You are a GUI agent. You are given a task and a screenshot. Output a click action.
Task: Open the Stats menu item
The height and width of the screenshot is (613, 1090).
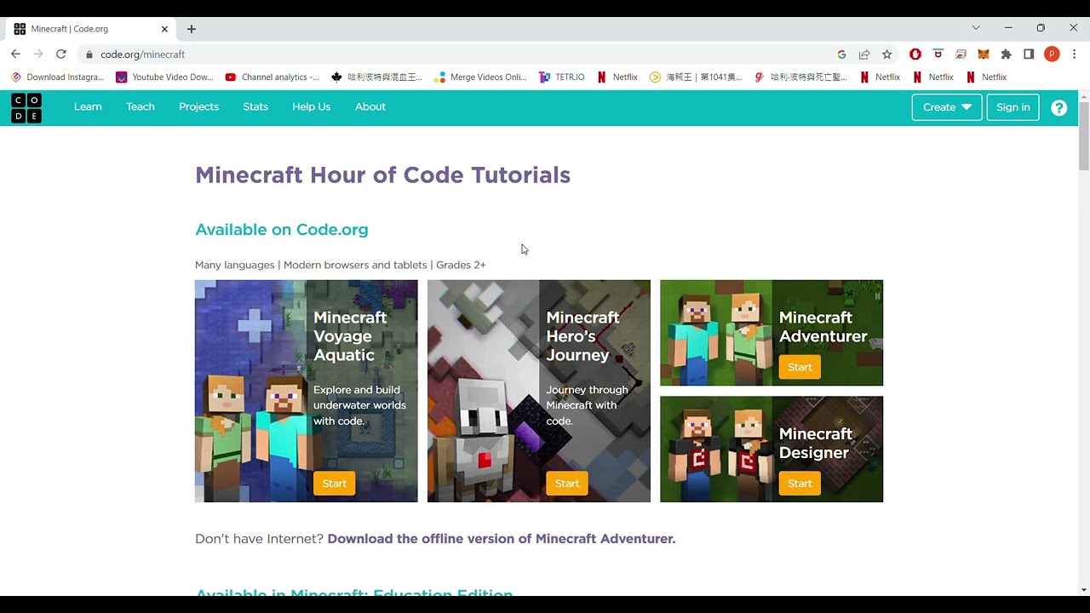point(255,106)
